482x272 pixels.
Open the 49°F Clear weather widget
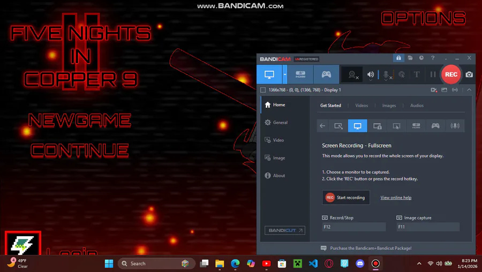coord(18,263)
